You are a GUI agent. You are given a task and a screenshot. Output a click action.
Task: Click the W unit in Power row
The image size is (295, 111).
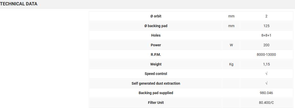pos(231,45)
